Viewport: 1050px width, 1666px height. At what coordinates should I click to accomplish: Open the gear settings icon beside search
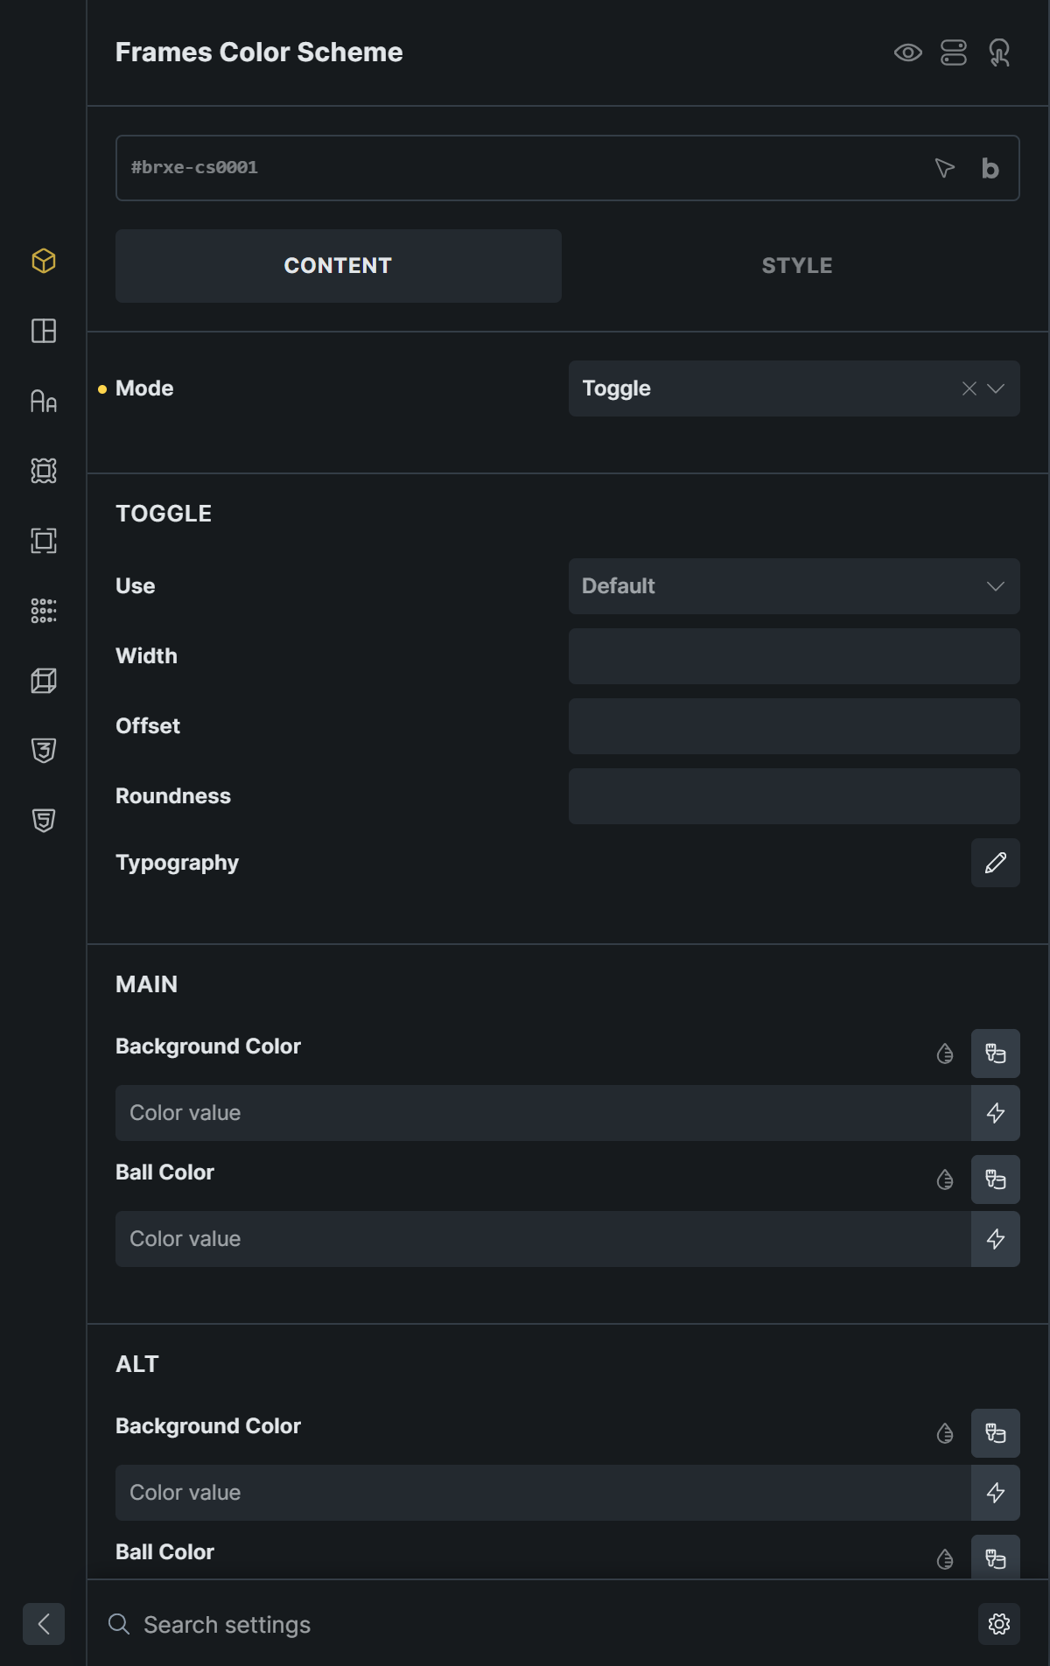click(999, 1624)
